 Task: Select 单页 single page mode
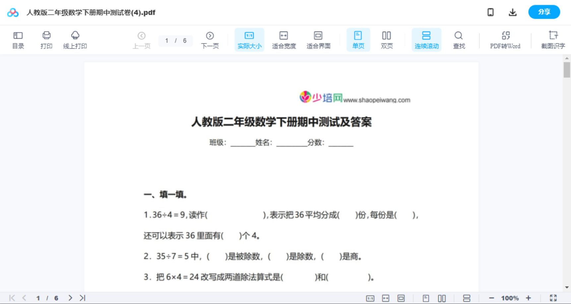point(358,39)
